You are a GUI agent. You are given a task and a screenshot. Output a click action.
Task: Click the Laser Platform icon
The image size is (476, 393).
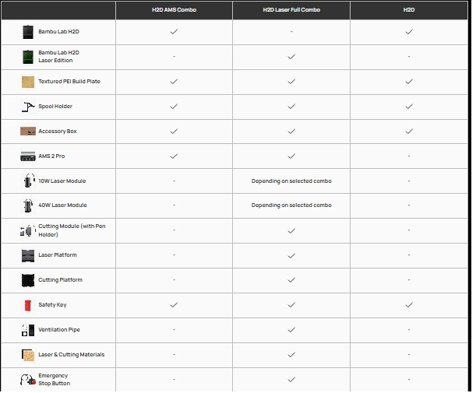[28, 255]
